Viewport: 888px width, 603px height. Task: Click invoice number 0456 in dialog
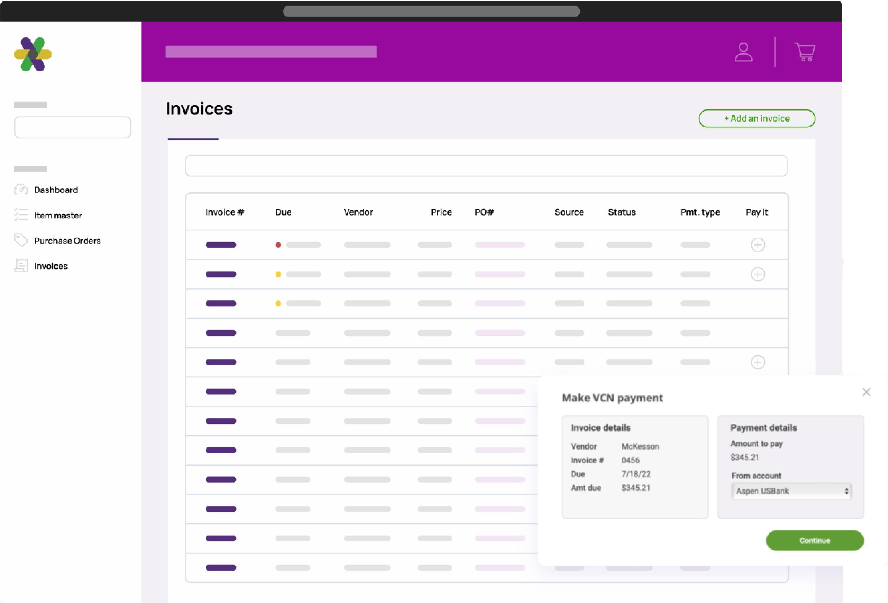tap(631, 460)
